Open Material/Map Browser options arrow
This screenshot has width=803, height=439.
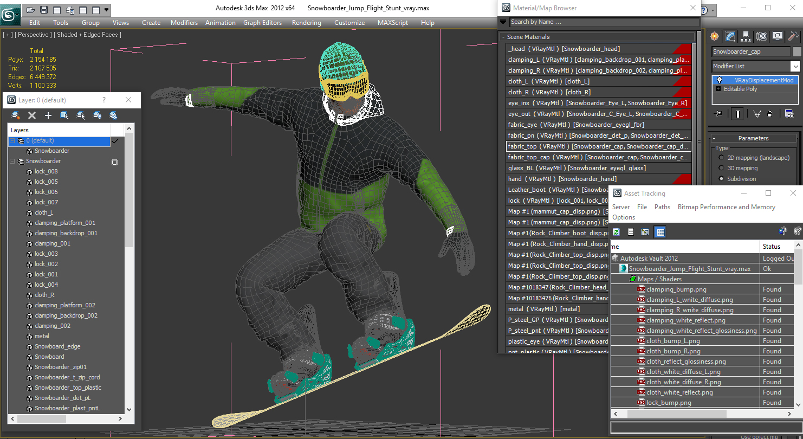tap(503, 22)
